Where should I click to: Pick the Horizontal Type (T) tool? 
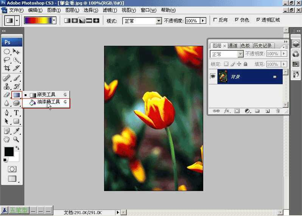click(x=17, y=113)
